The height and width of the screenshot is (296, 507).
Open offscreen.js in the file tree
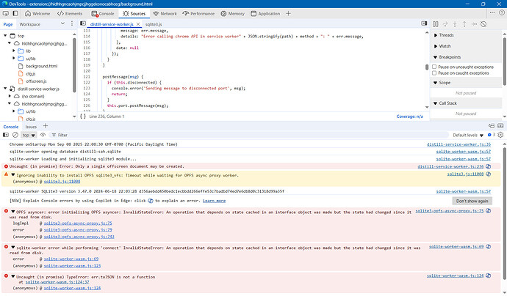coord(36,81)
